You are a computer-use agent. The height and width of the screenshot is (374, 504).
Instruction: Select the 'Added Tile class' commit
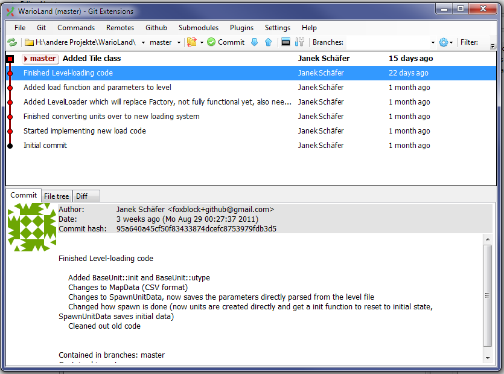92,59
